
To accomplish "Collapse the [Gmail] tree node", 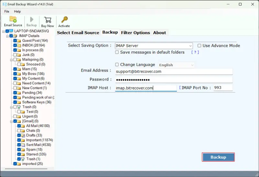I will [x=11, y=121].
